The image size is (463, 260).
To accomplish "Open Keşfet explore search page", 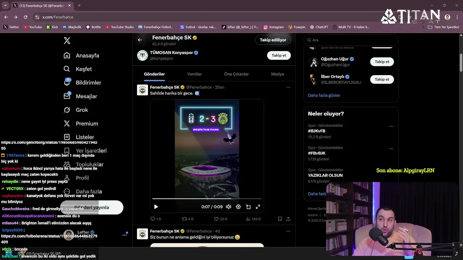I will (78, 69).
